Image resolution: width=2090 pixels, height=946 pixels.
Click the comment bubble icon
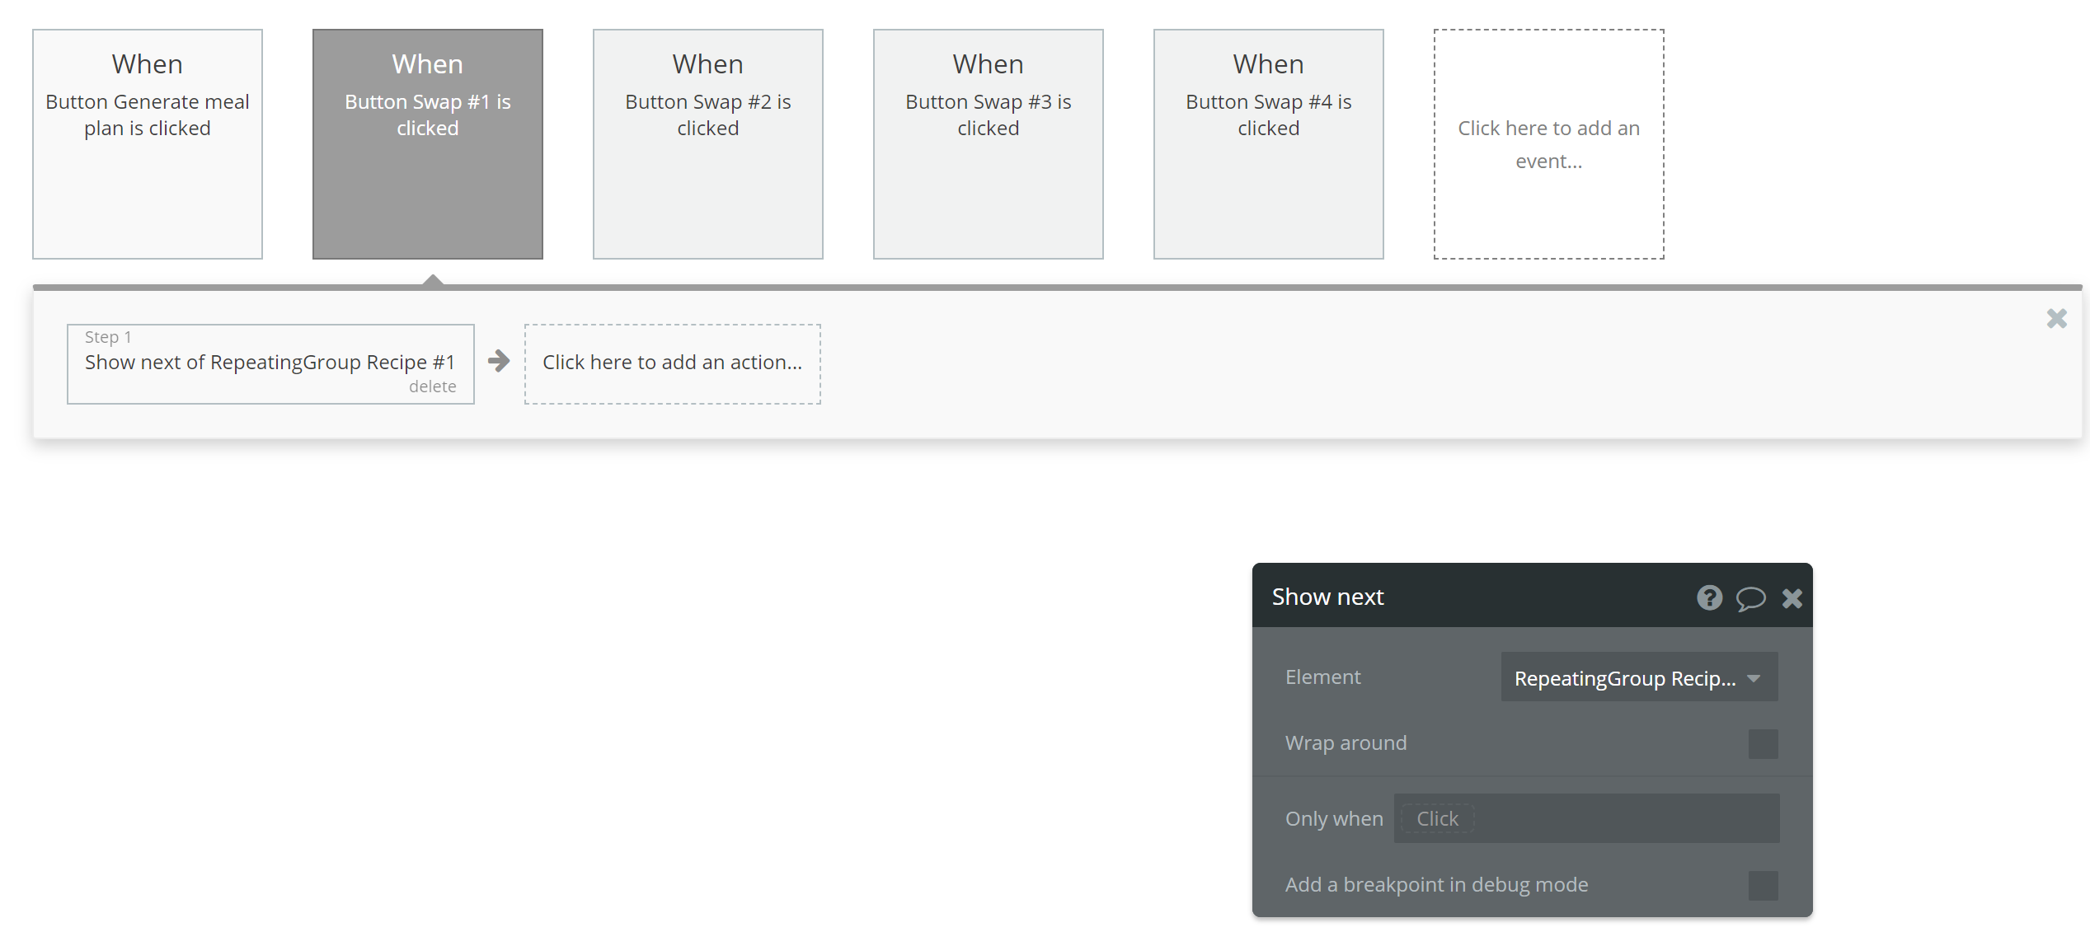pos(1750,598)
